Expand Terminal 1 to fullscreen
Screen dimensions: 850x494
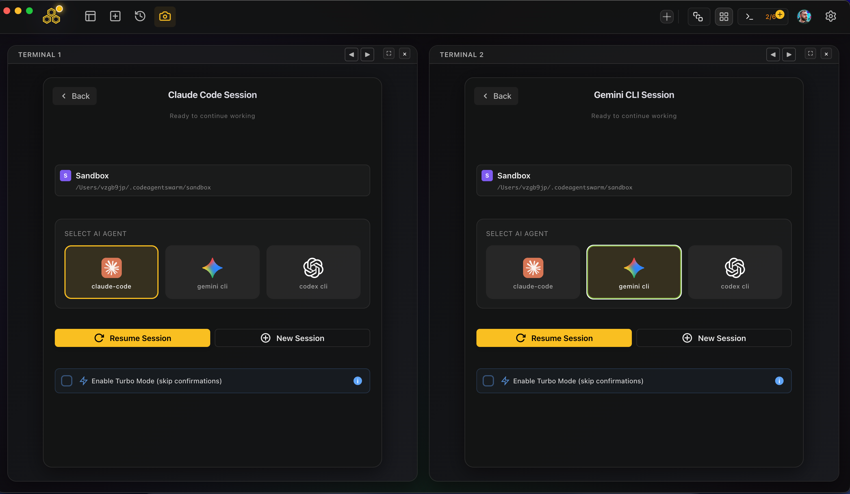(389, 54)
